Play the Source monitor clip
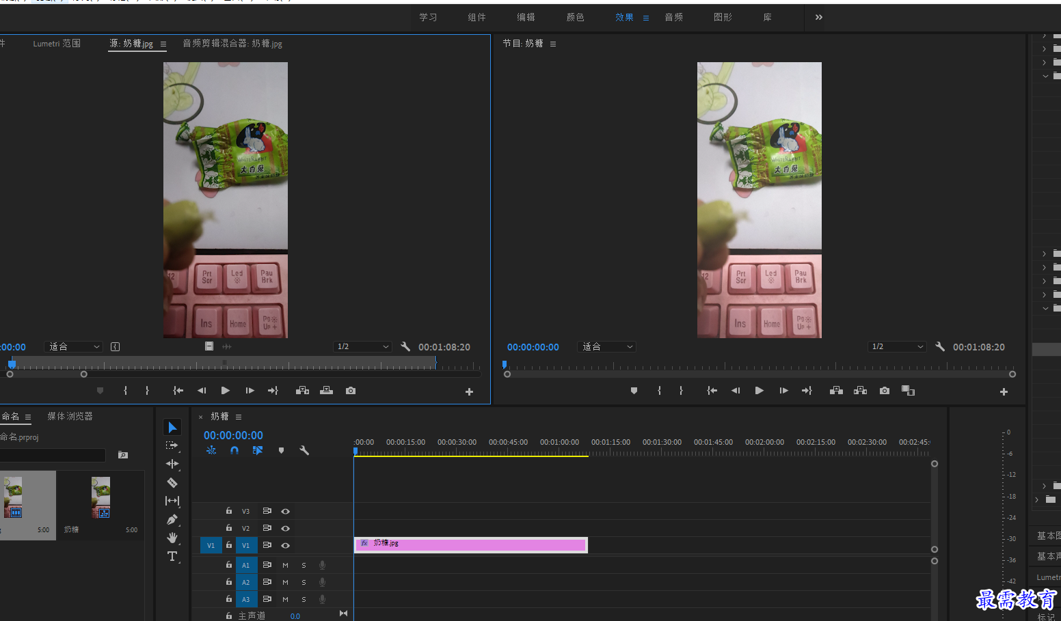1061x621 pixels. pos(226,391)
